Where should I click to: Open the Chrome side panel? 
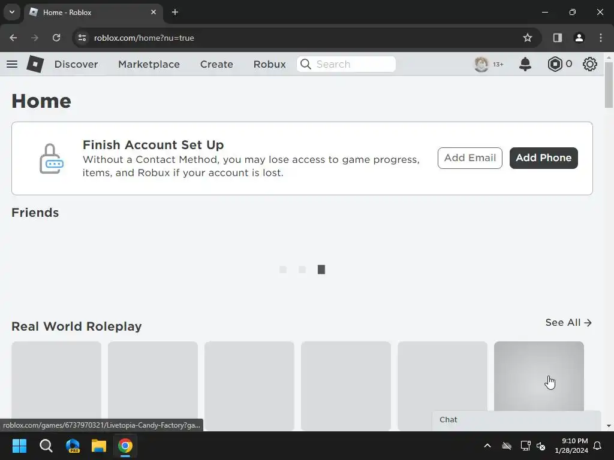click(x=557, y=38)
